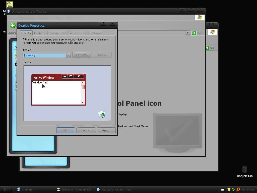Expand the Theme dropdown arrow
The width and height of the screenshot is (257, 193).
point(69,56)
